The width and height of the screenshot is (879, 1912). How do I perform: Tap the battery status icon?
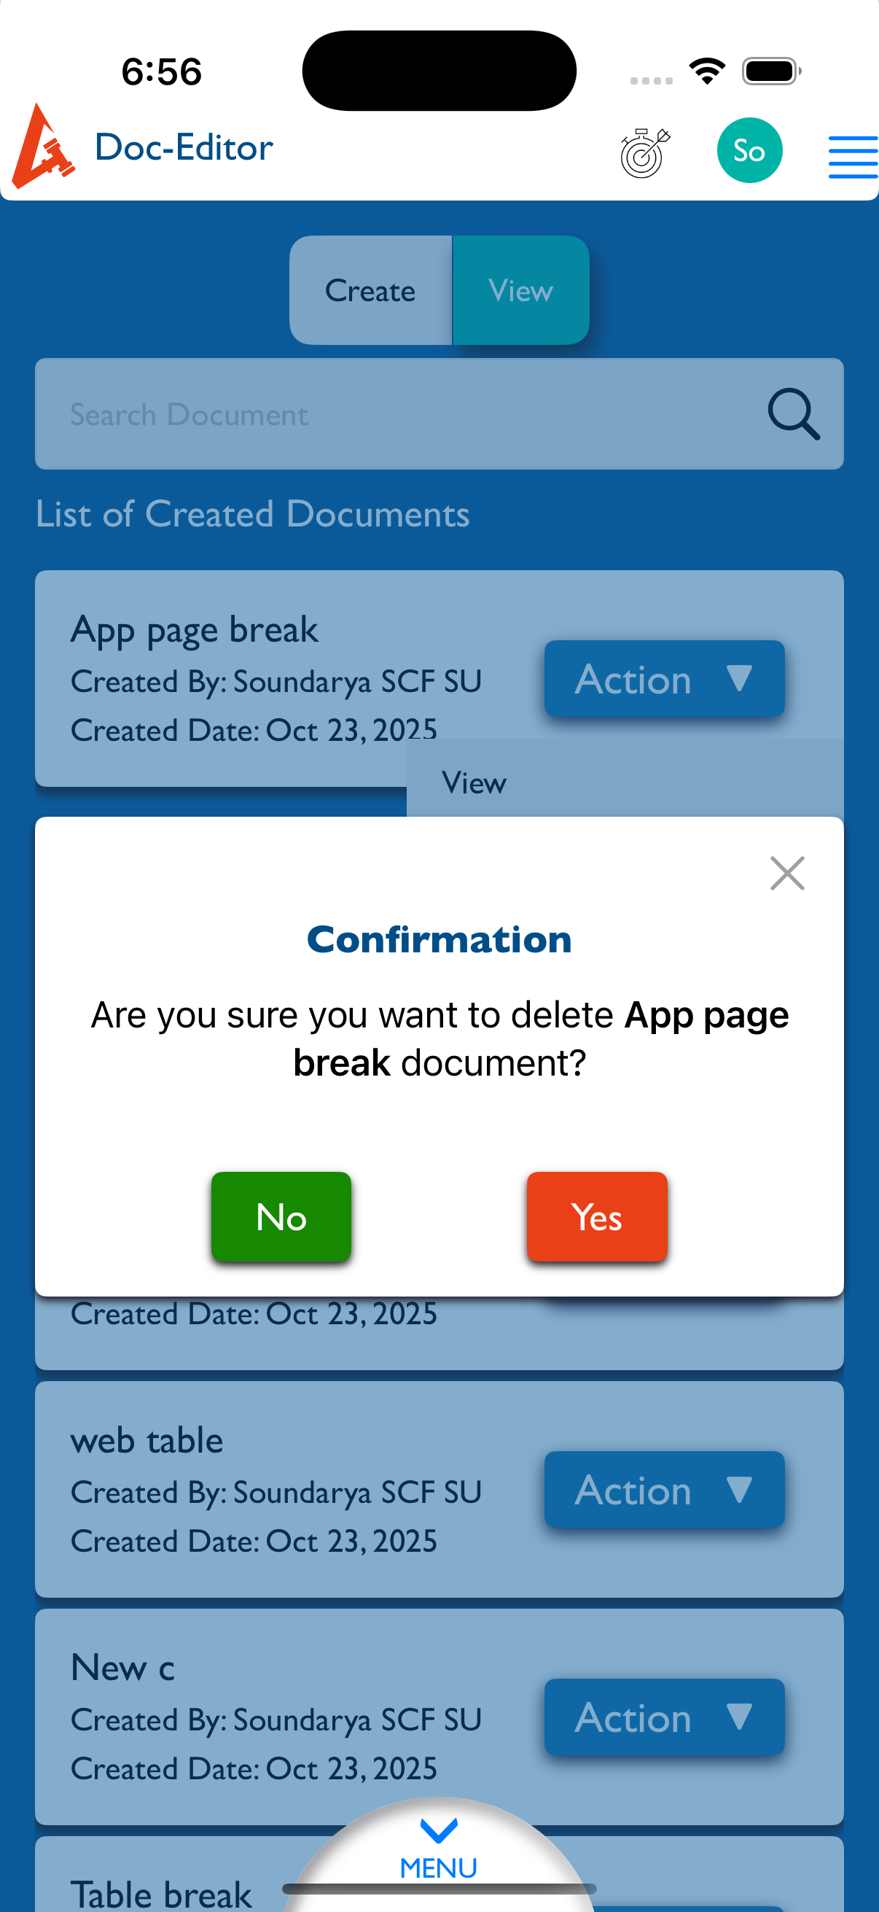click(x=770, y=71)
